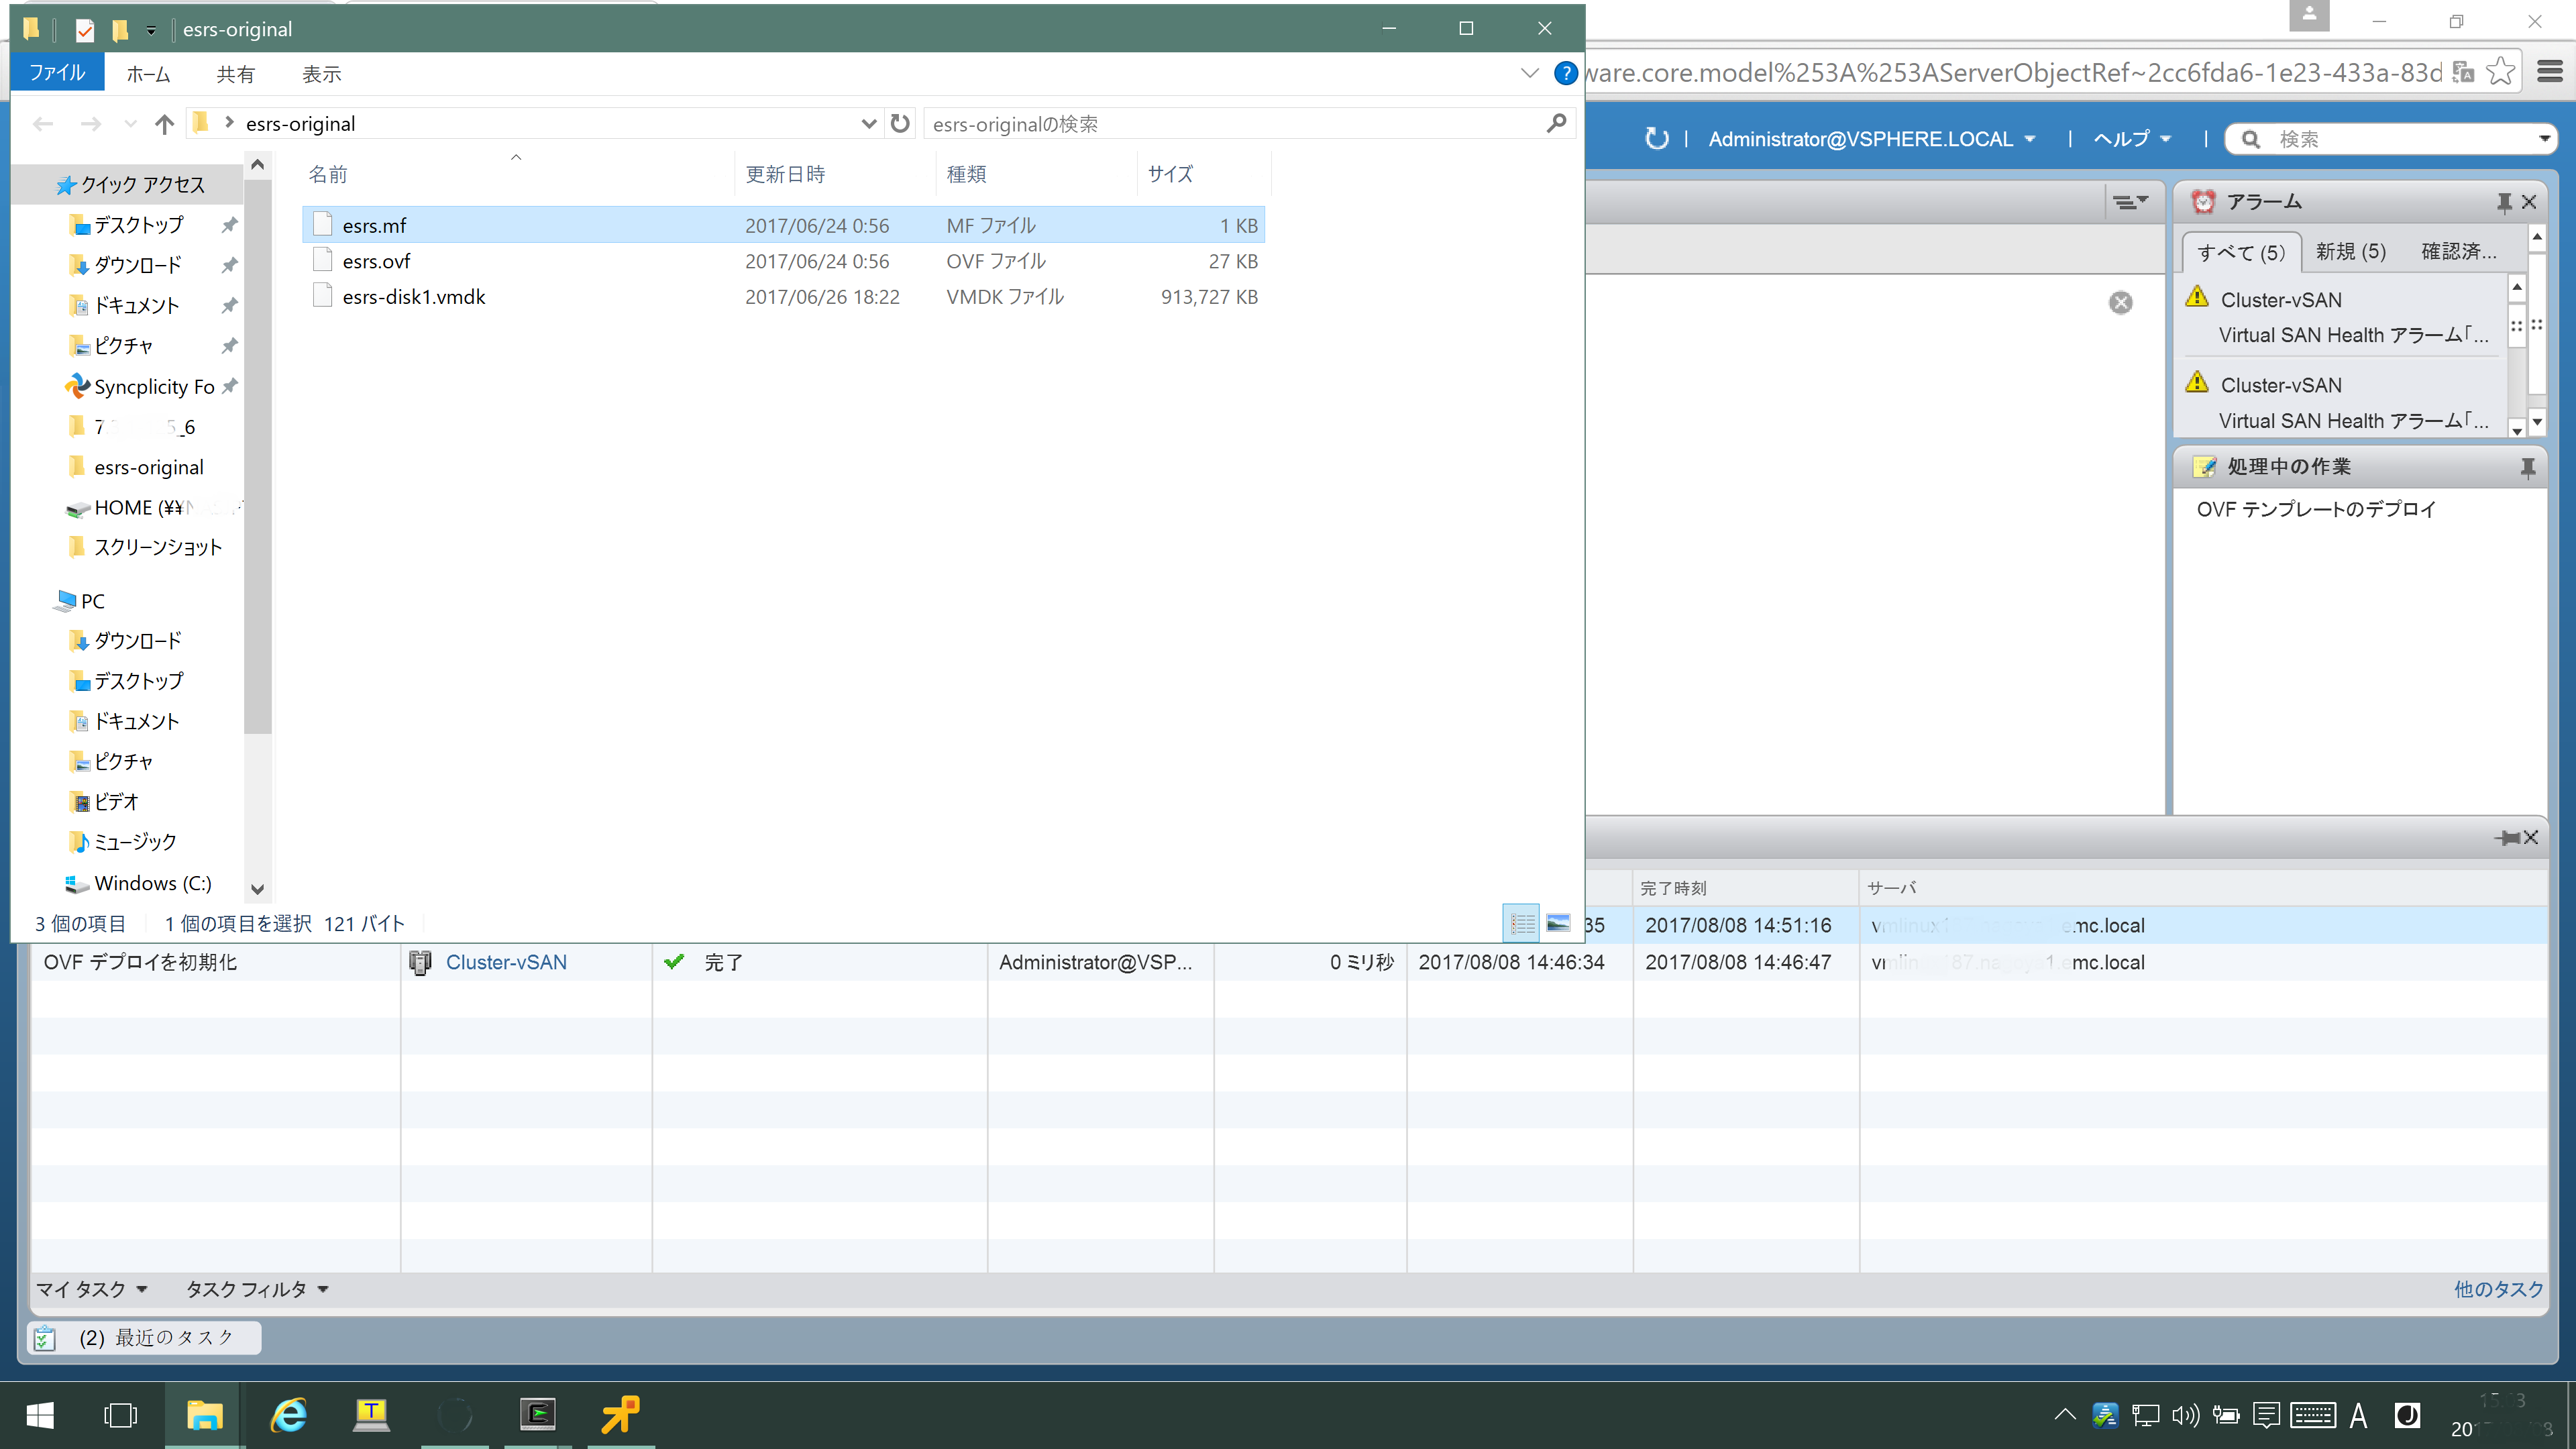Switch Explorer to details view icon

1522,923
